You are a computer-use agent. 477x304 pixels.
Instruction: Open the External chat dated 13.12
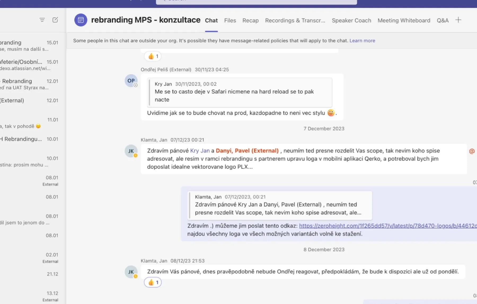pos(29,296)
